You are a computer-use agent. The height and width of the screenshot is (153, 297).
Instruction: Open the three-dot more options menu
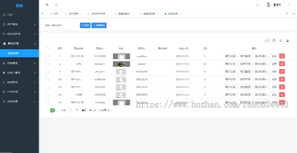pos(289,5)
